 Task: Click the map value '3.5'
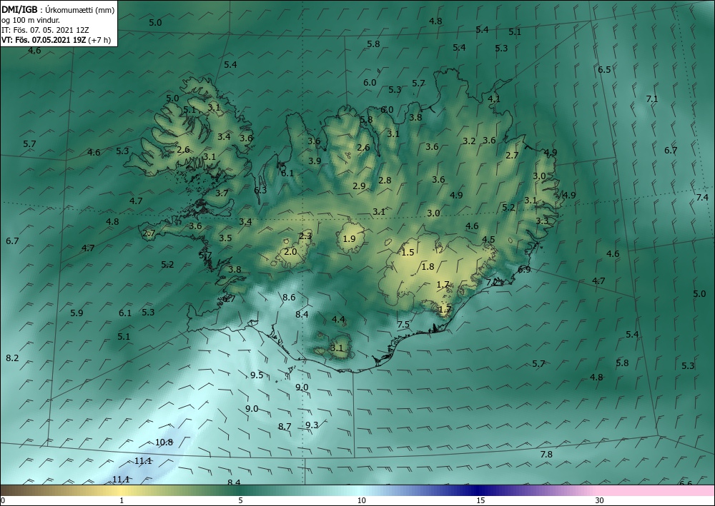(225, 238)
